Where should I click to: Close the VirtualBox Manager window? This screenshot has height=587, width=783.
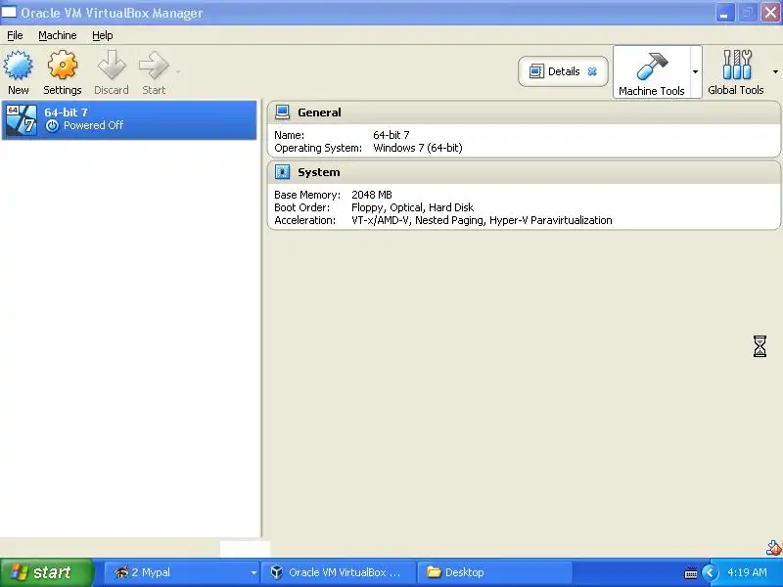[771, 13]
